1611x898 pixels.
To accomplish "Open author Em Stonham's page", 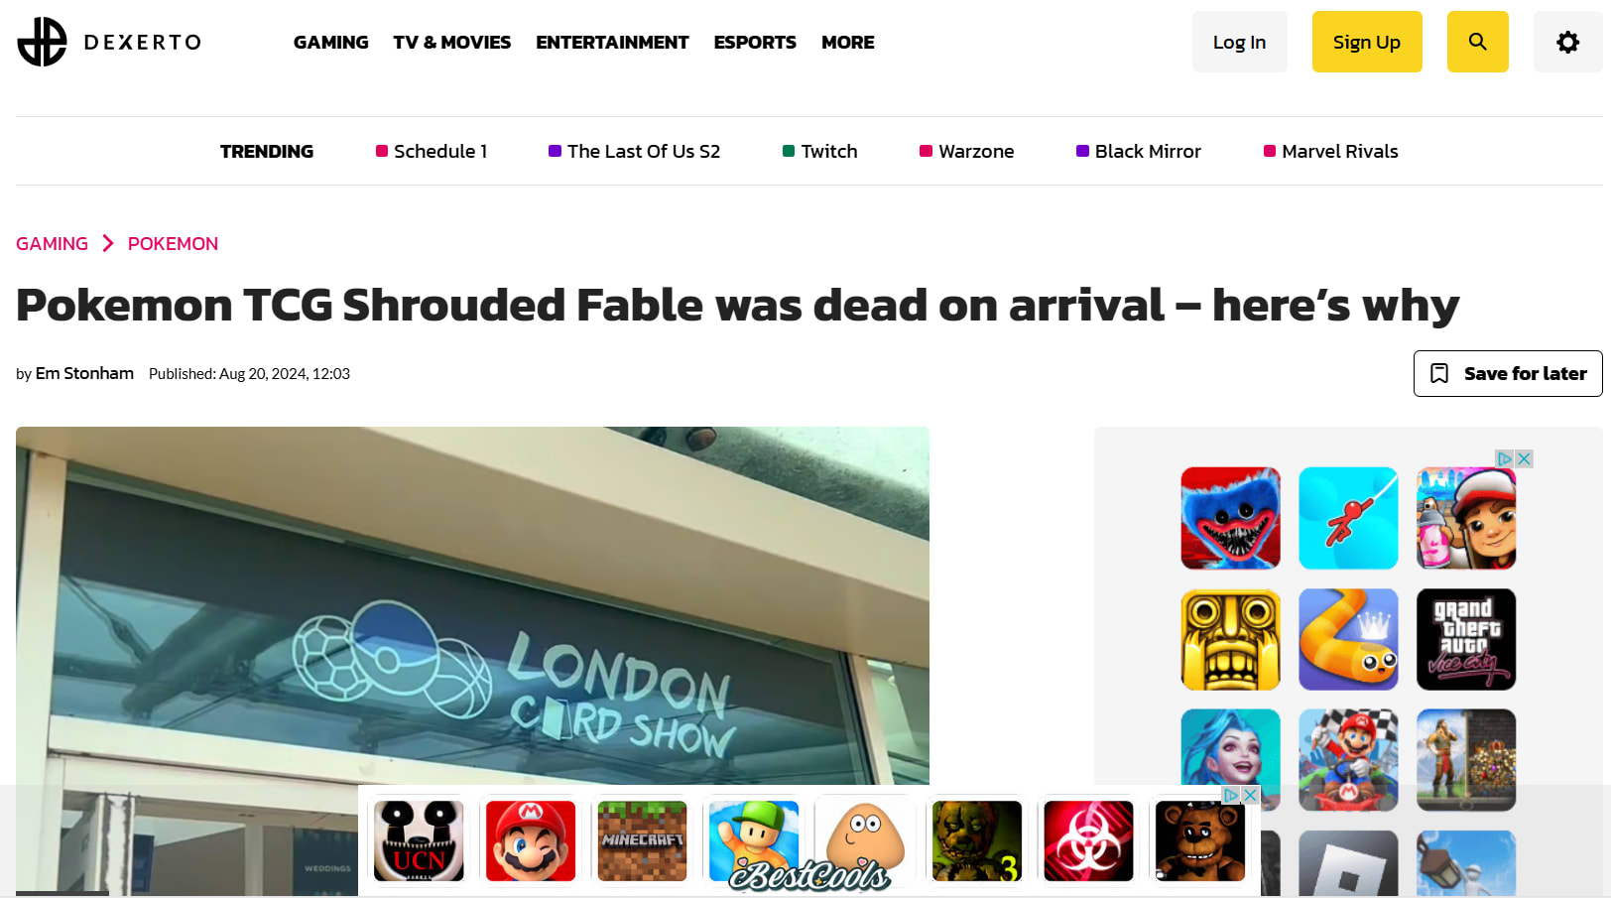I will [x=84, y=373].
